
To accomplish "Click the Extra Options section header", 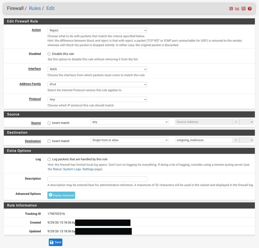I will [x=129, y=151].
